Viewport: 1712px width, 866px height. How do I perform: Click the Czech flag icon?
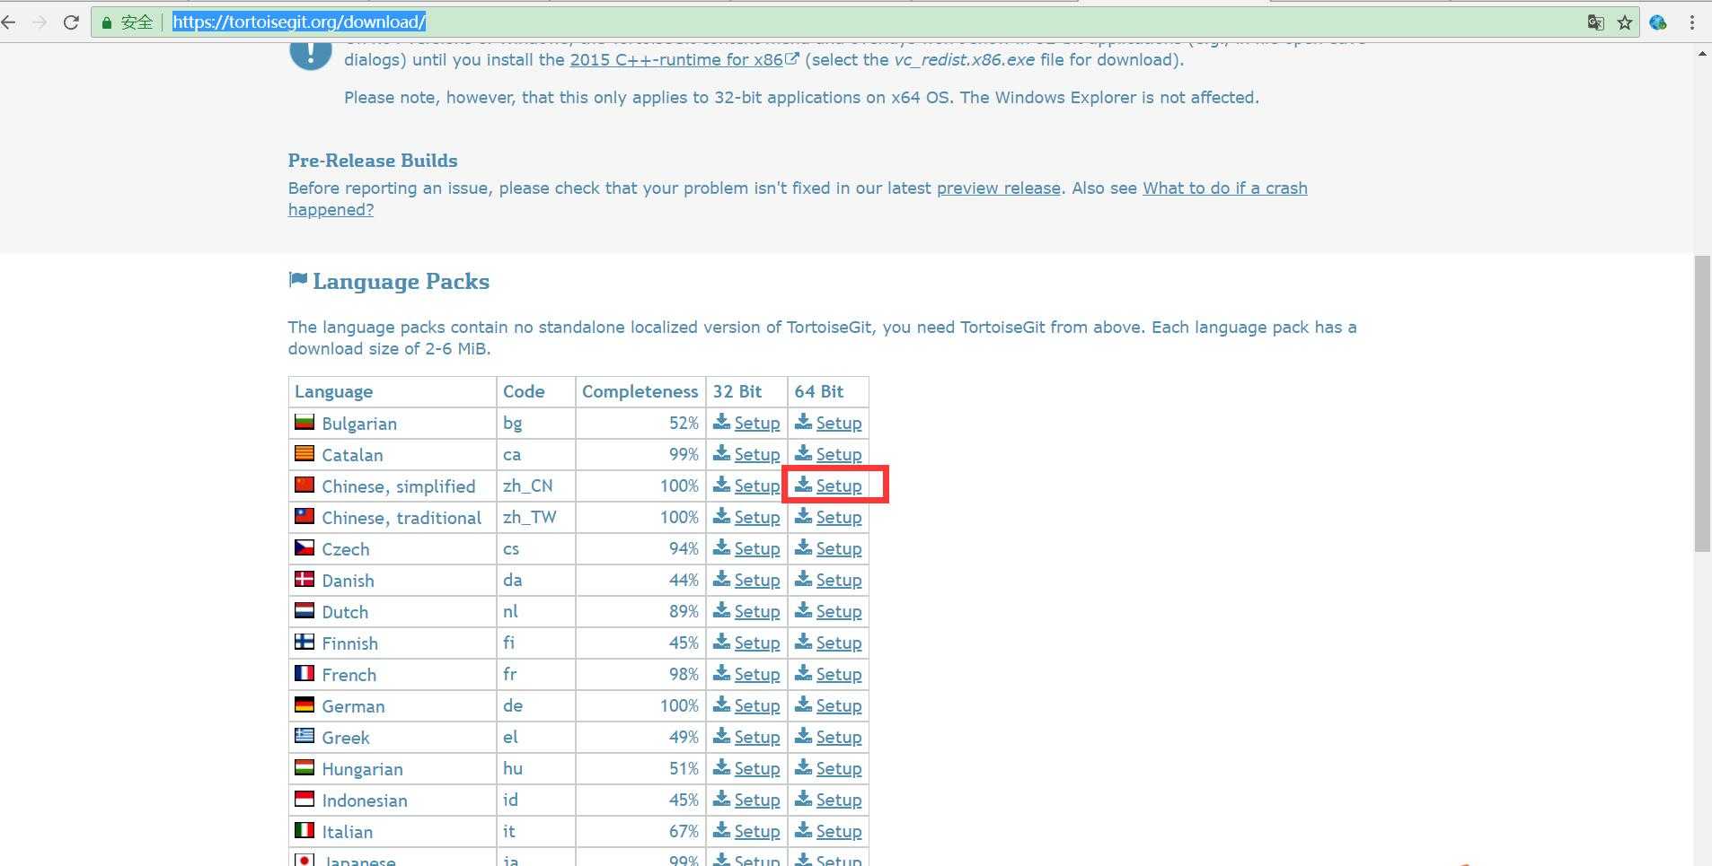304,547
